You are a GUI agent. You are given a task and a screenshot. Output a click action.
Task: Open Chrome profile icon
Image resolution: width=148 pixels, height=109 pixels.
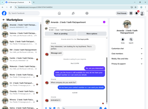141,7
